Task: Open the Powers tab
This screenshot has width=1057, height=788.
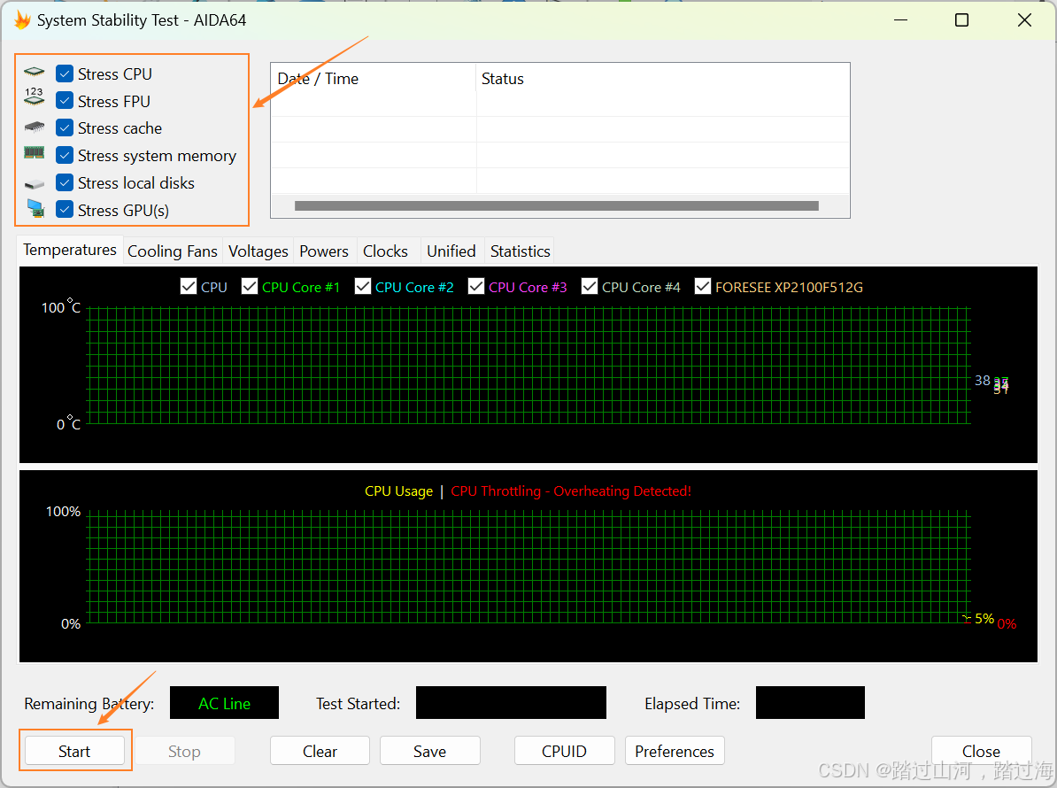Action: click(324, 251)
